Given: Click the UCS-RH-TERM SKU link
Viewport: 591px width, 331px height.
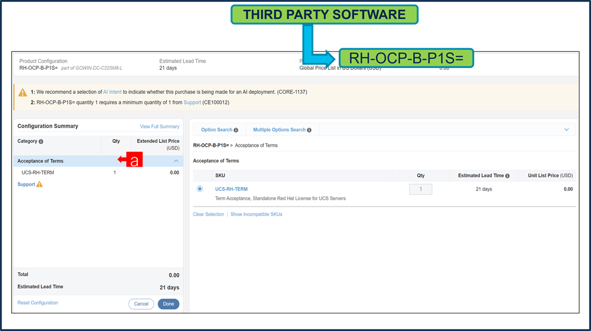Looking at the screenshot, I should coord(232,189).
